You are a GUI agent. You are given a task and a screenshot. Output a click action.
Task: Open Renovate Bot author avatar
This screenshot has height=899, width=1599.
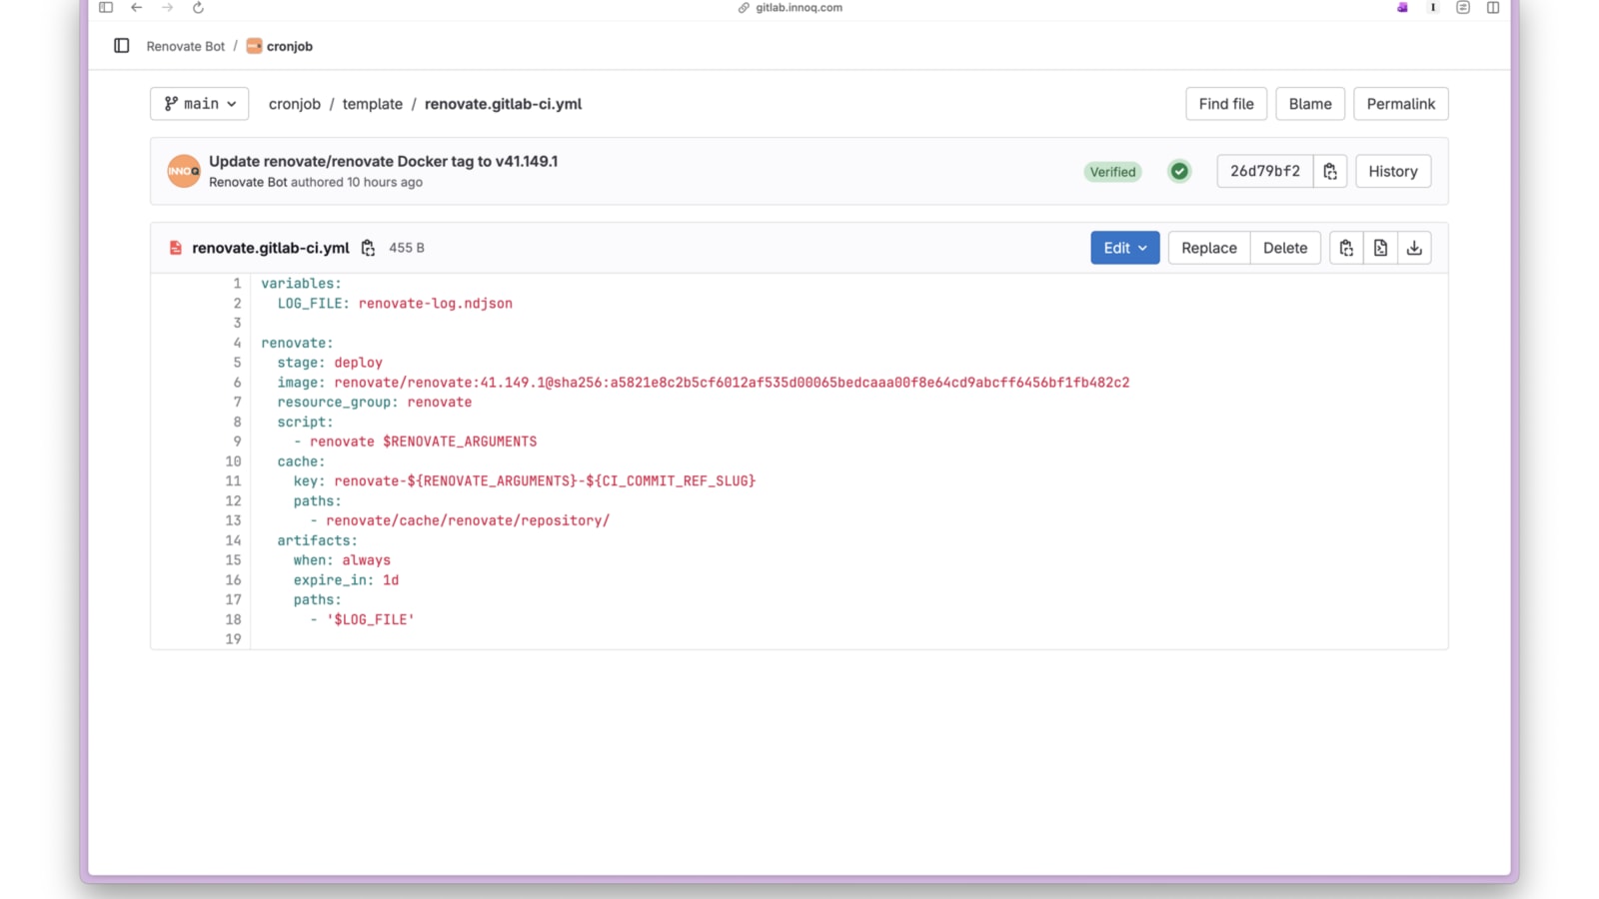tap(184, 171)
